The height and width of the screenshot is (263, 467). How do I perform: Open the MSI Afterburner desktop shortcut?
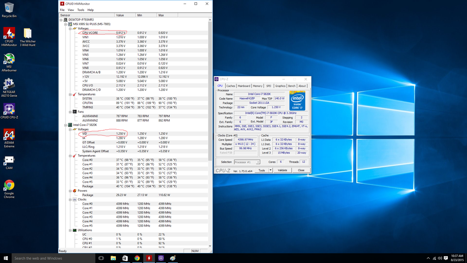click(9, 59)
